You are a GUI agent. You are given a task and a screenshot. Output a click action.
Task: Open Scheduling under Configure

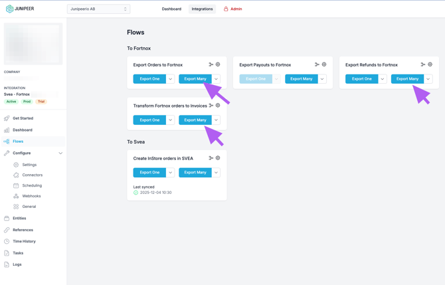coord(32,185)
